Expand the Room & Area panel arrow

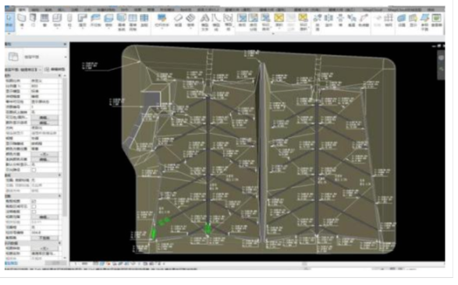click(273, 33)
